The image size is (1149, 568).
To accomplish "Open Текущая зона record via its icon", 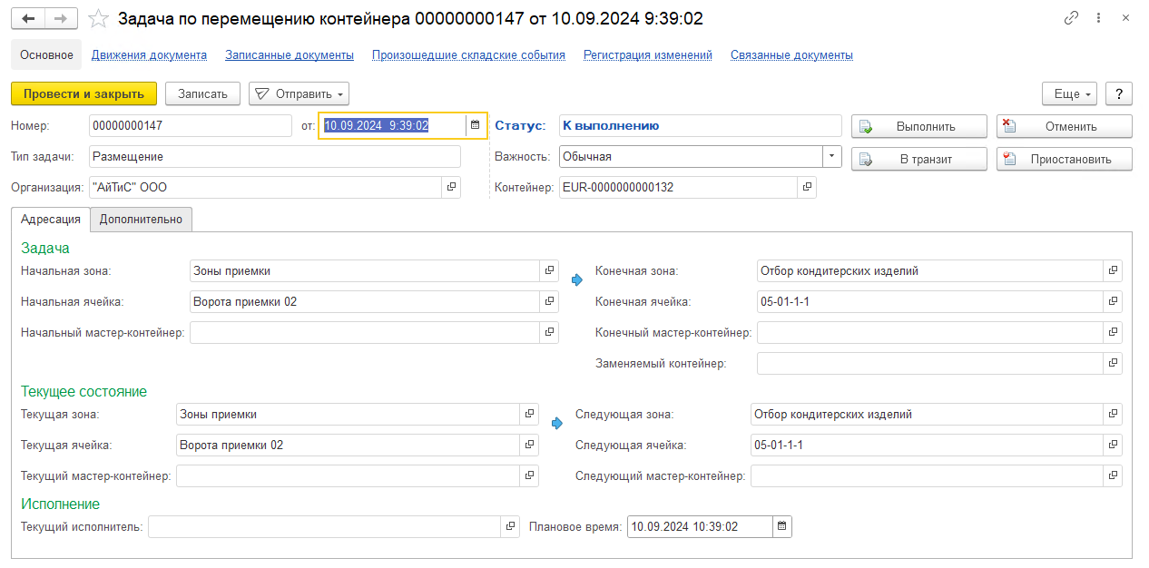I will pos(529,414).
